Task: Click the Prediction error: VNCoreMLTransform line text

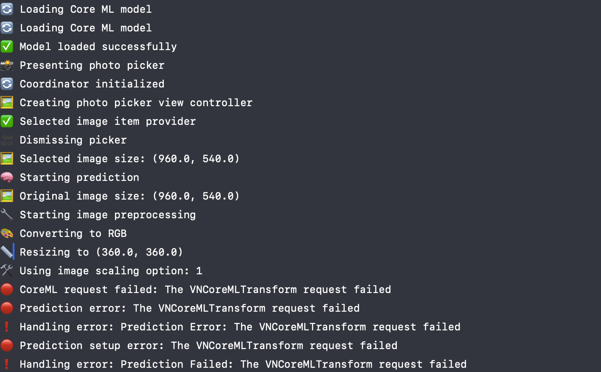Action: pos(190,308)
